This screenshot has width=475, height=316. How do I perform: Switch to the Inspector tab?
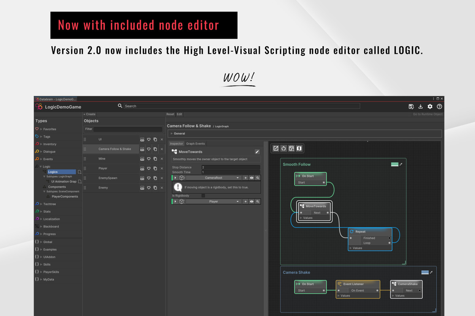coord(177,144)
